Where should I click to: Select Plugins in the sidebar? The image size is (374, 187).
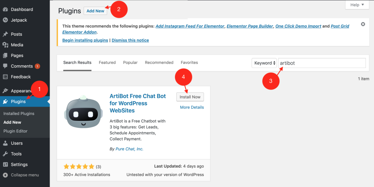[x=25, y=102]
